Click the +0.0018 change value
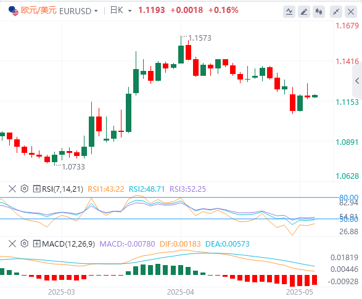The height and width of the screenshot is (299, 362). 186,10
